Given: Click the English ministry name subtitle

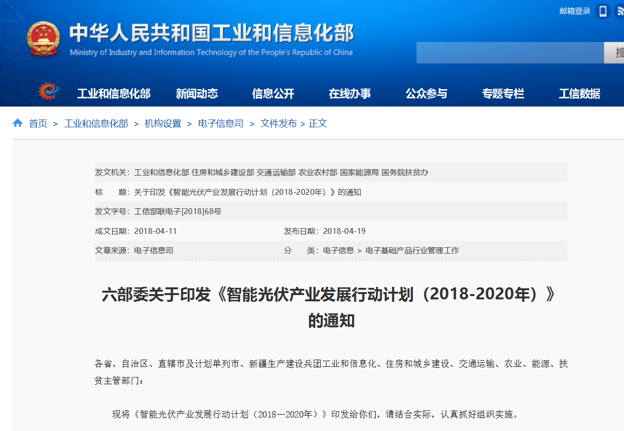Looking at the screenshot, I should (211, 52).
